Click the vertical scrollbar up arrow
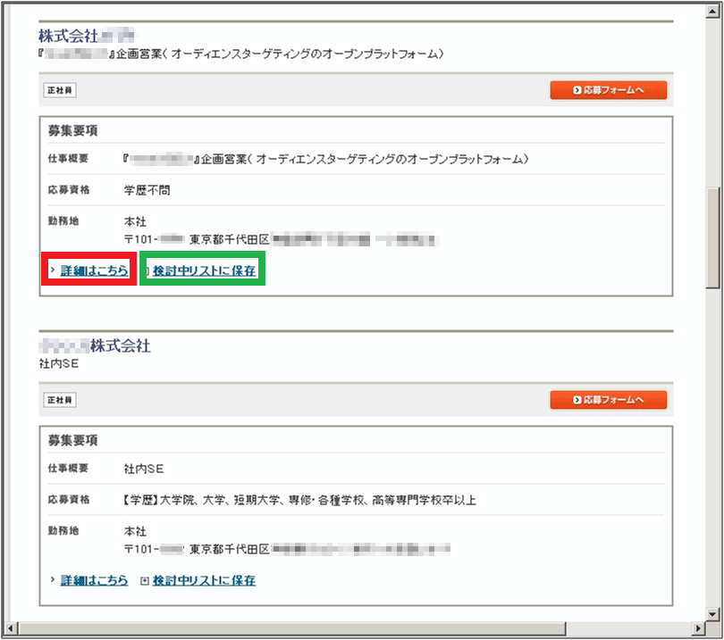Viewport: 724px width, 640px height. 712,10
